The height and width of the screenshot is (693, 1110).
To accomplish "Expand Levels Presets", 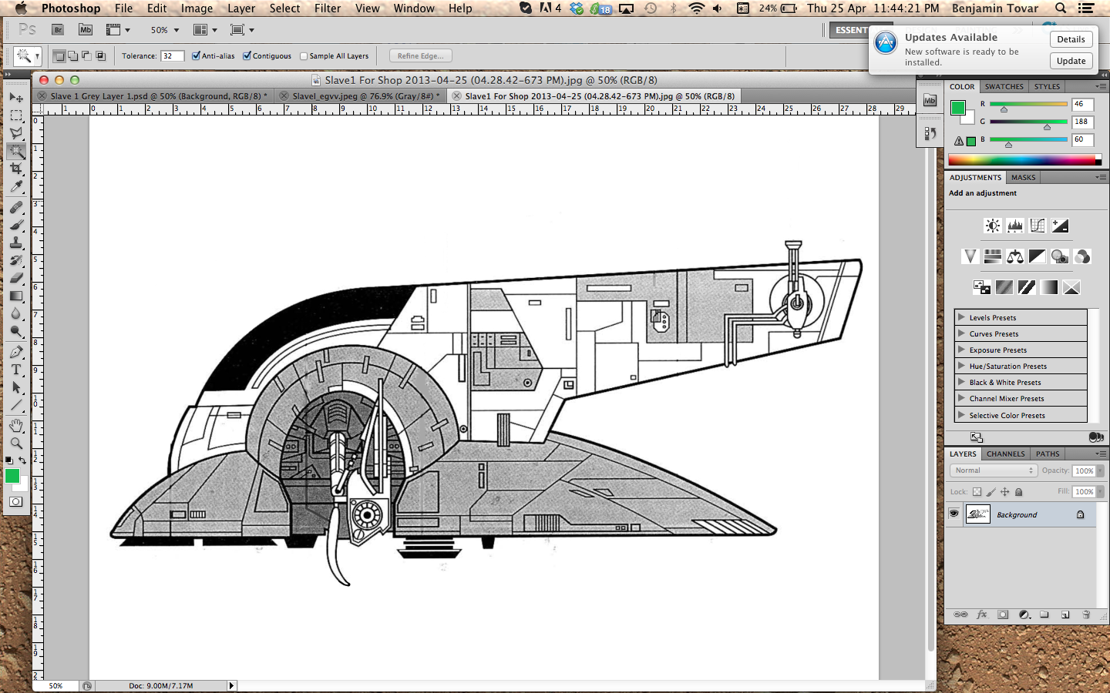I will (961, 316).
